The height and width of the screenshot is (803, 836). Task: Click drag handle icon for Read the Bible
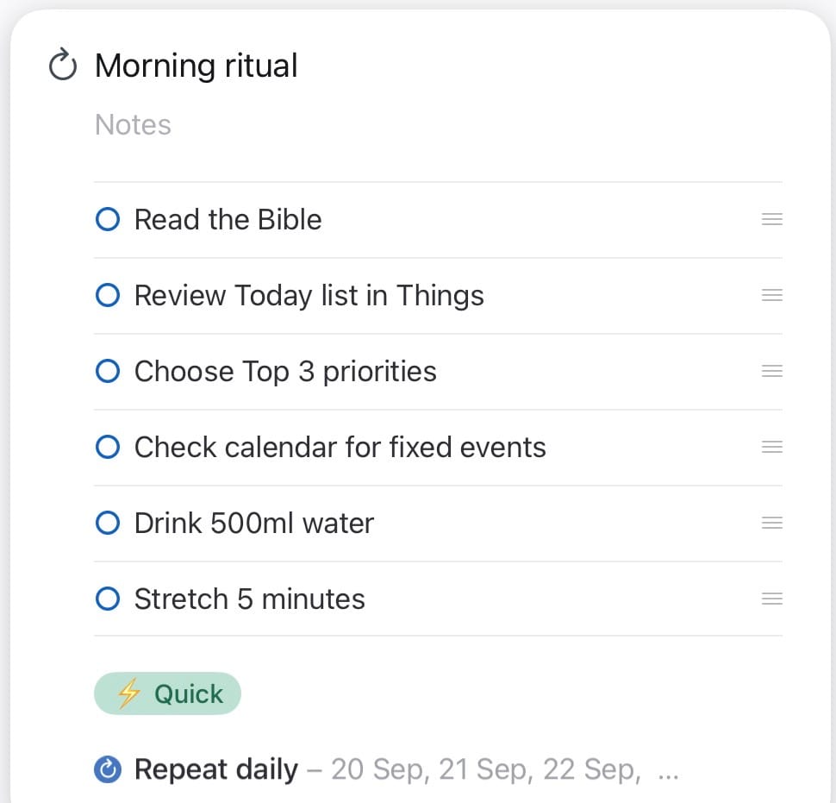click(x=771, y=220)
